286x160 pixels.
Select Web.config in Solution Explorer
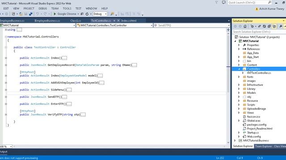(254, 136)
